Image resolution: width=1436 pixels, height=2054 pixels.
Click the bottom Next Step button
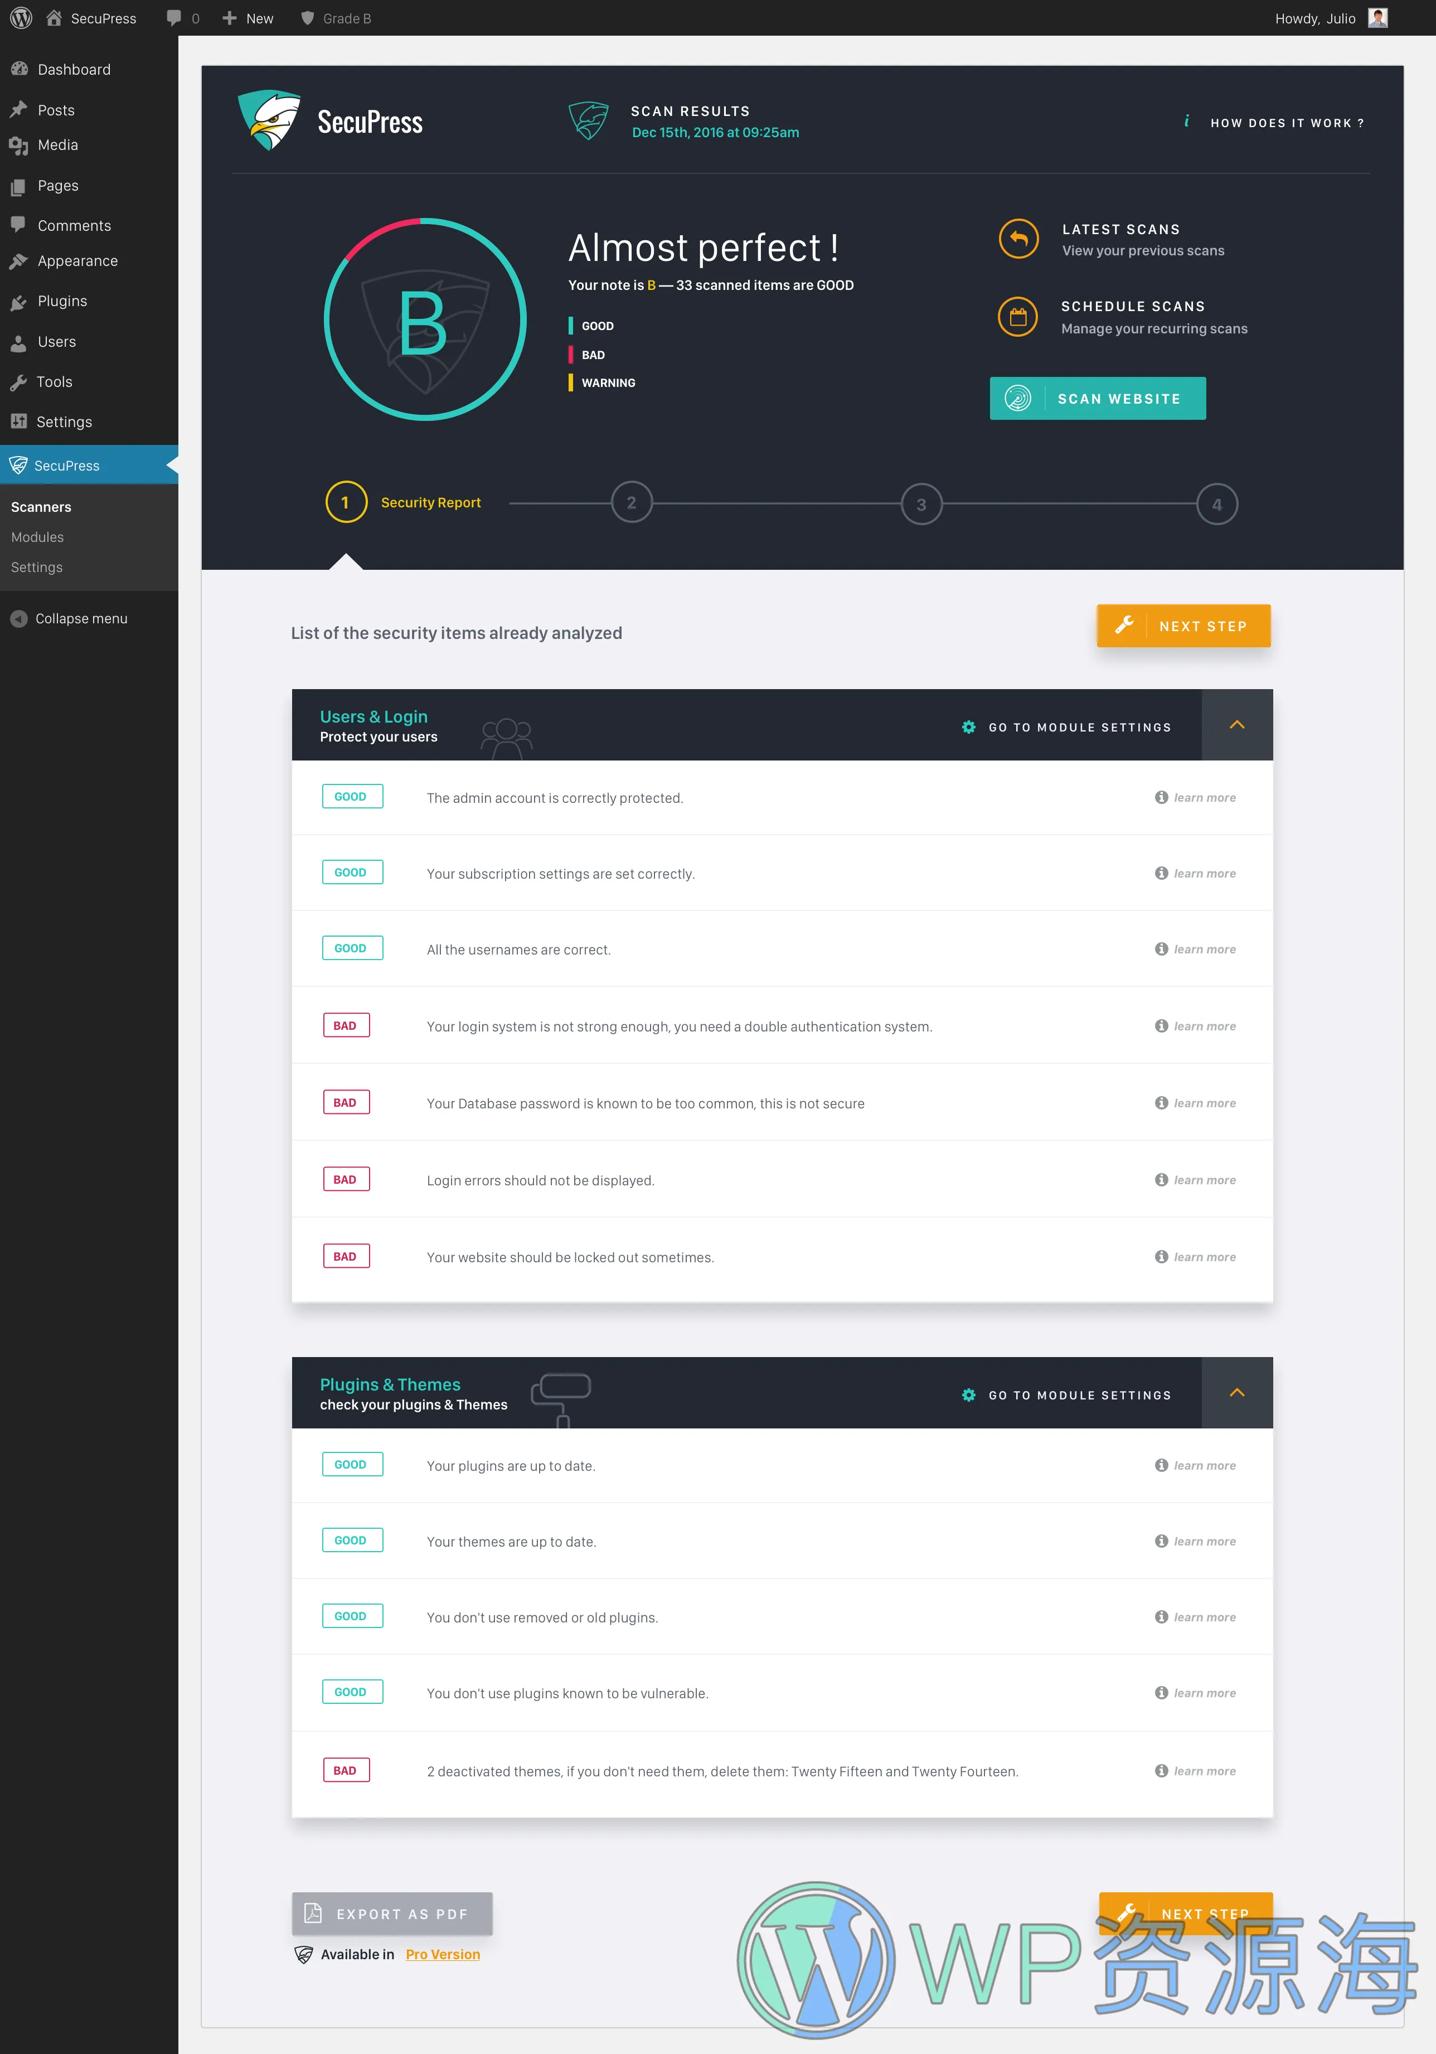point(1186,1913)
